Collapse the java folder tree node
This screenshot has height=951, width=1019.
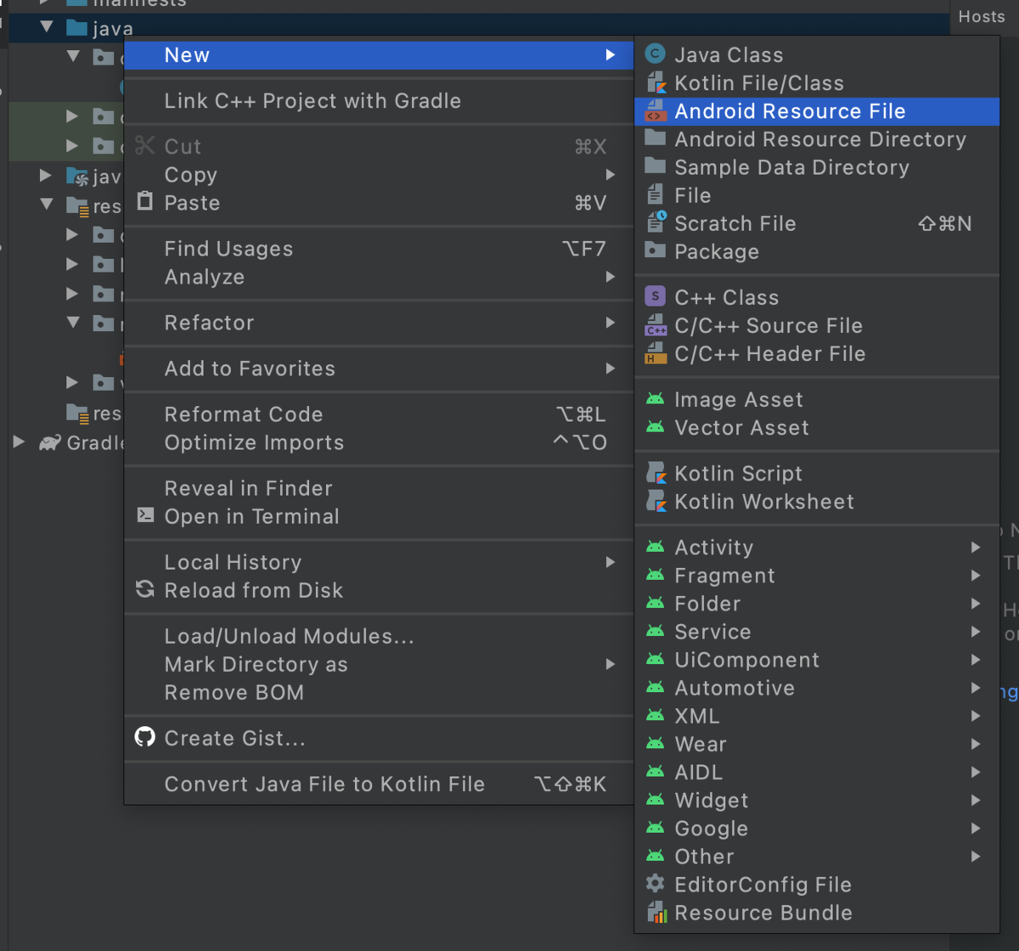[47, 28]
